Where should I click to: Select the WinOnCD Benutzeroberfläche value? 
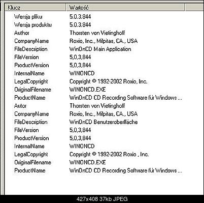pos(104,122)
